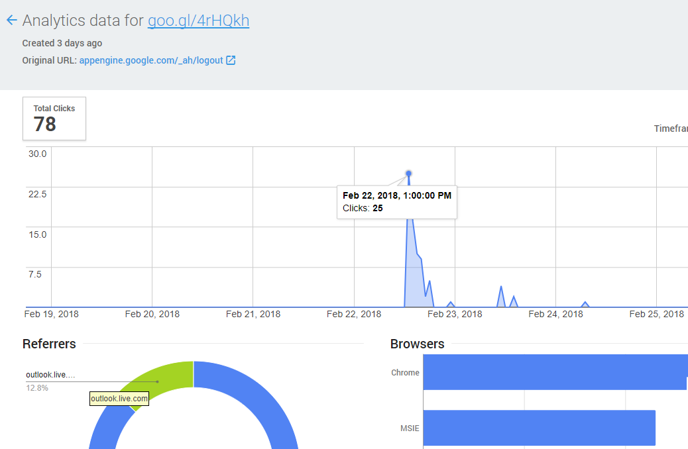
Task: Click the Total Clicks 78 card
Action: 54,119
